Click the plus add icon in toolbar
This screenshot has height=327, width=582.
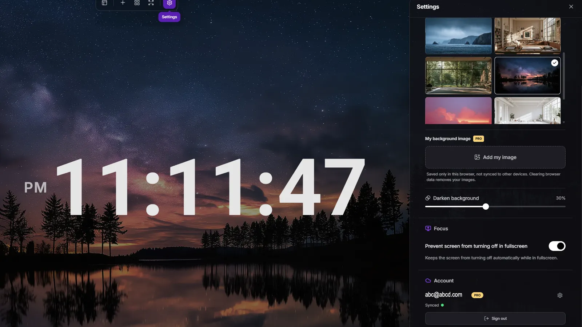click(x=123, y=3)
